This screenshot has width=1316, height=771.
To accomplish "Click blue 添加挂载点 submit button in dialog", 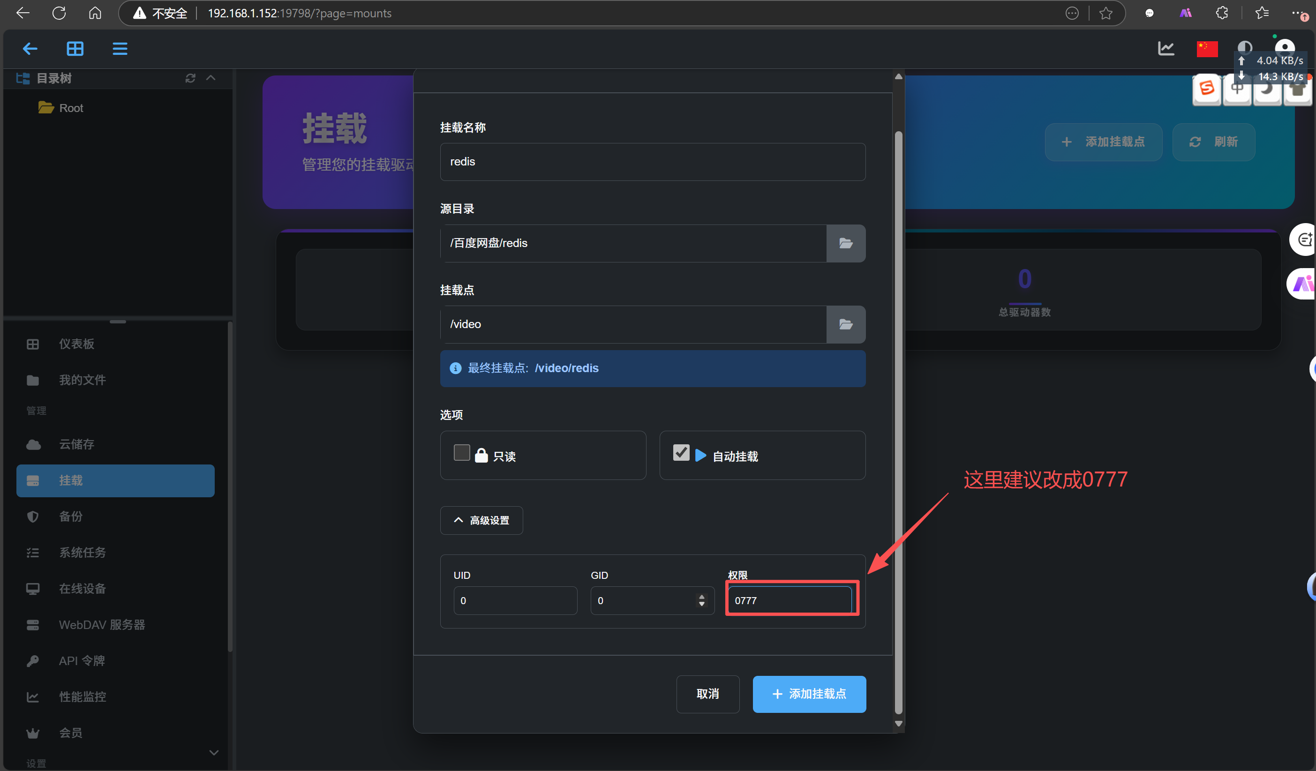I will (809, 694).
